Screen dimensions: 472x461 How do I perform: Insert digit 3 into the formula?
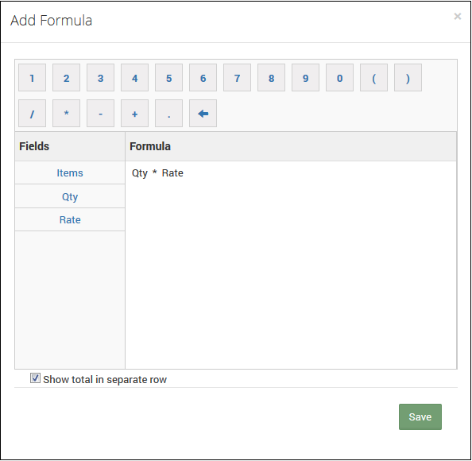click(101, 78)
